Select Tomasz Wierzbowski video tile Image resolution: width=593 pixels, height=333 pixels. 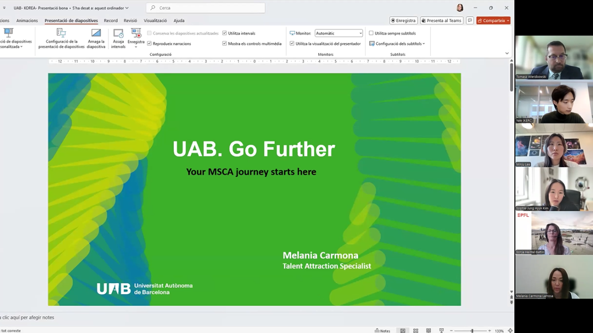coord(554,57)
